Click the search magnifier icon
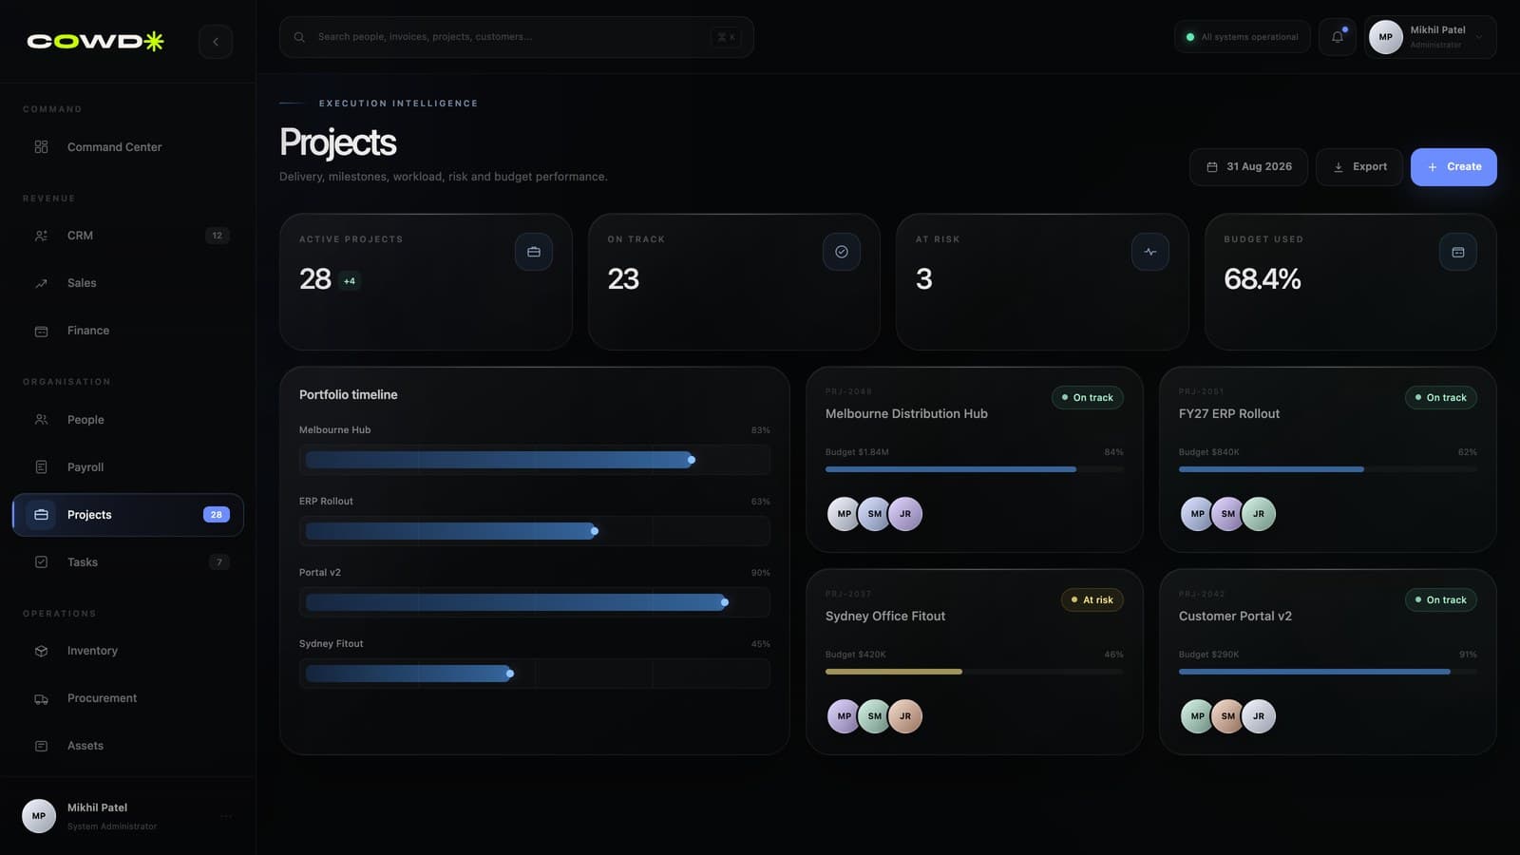Viewport: 1520px width, 855px height. (x=299, y=37)
